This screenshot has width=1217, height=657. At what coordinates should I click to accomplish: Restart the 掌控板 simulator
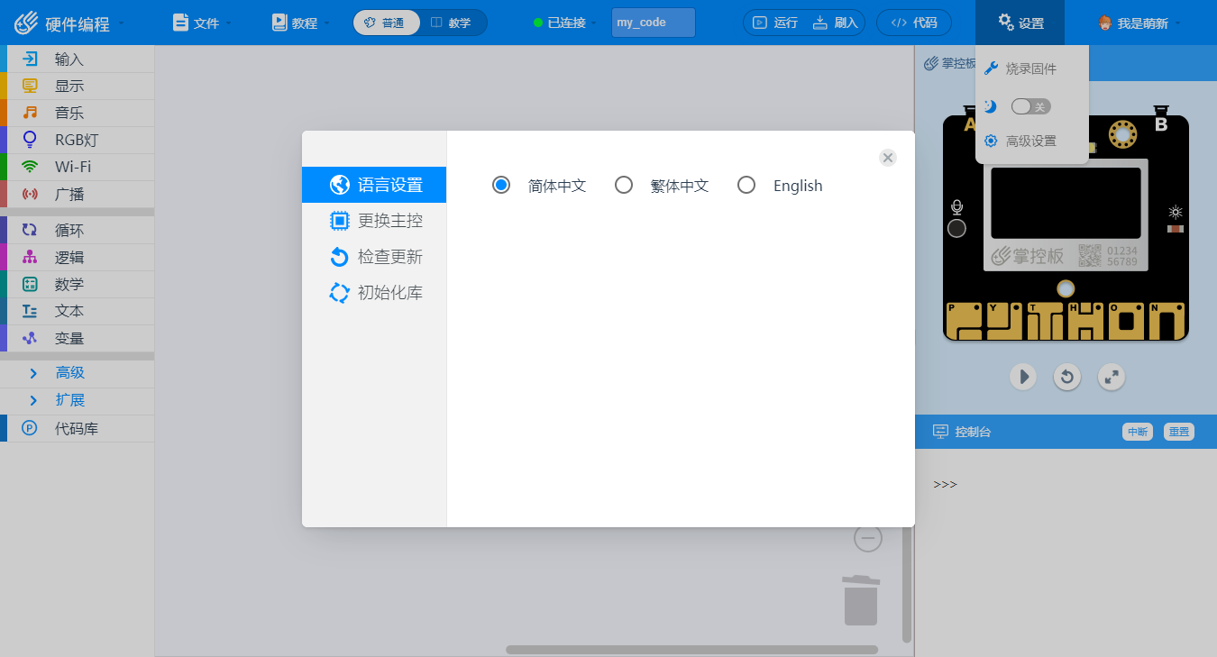tap(1067, 377)
